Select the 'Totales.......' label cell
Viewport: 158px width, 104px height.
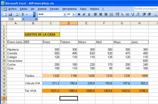(33, 76)
